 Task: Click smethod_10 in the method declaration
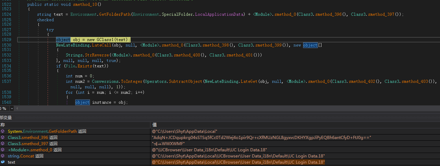pos(85,4)
